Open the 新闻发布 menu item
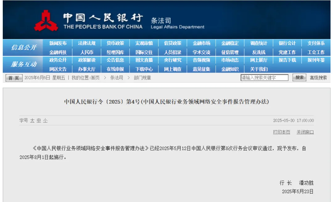 click(58, 43)
